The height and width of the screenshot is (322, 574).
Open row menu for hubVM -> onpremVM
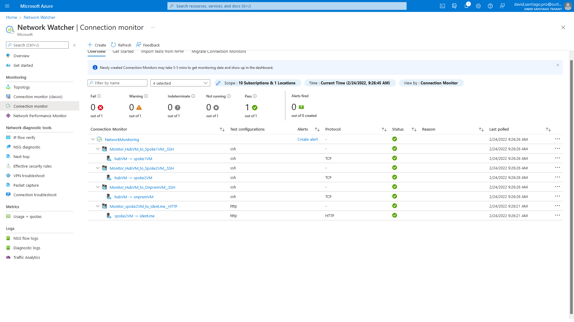click(x=558, y=196)
